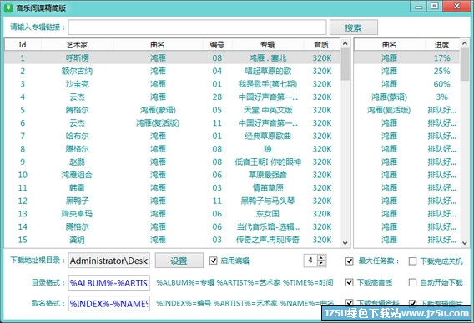
Task: Focus the 请输入专辑链接 album link input
Action: pos(198,27)
